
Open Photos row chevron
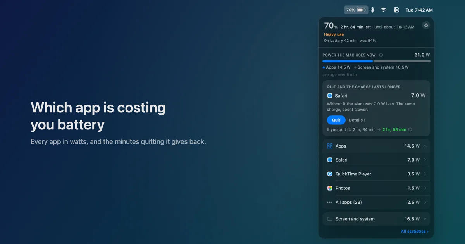coord(425,188)
